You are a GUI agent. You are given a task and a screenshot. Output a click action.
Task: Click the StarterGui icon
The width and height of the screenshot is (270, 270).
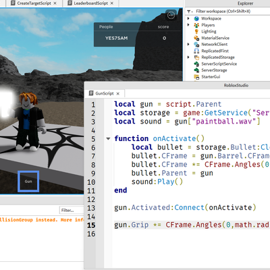coord(196,77)
